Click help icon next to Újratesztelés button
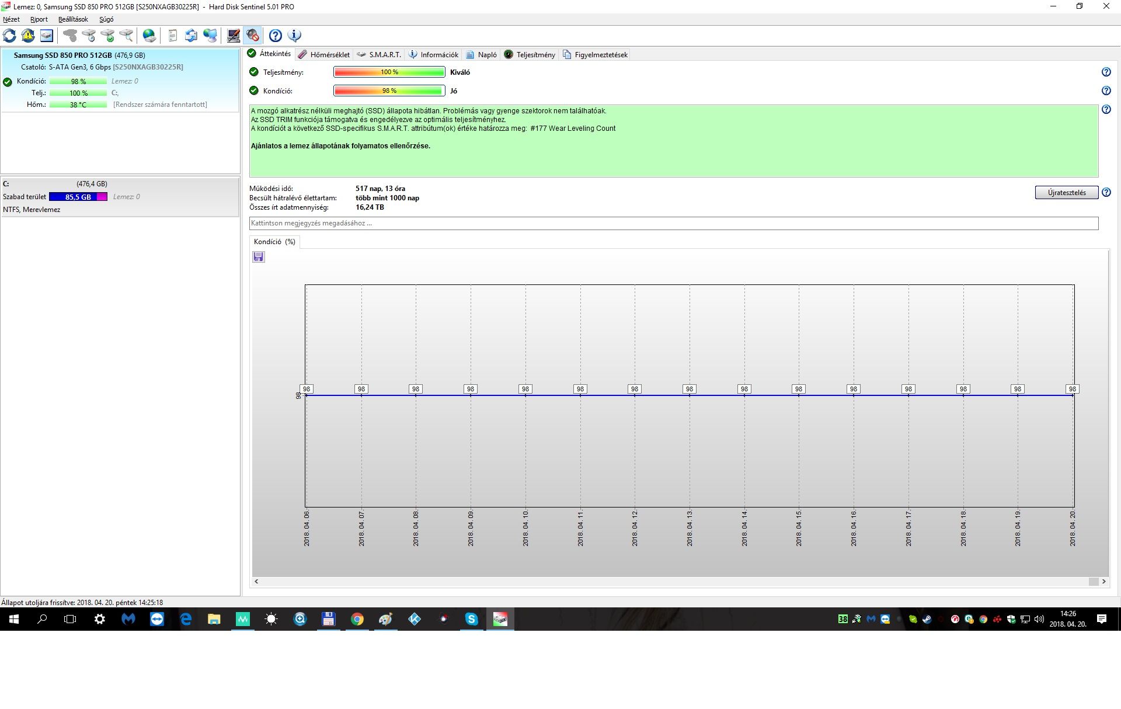 coord(1106,192)
